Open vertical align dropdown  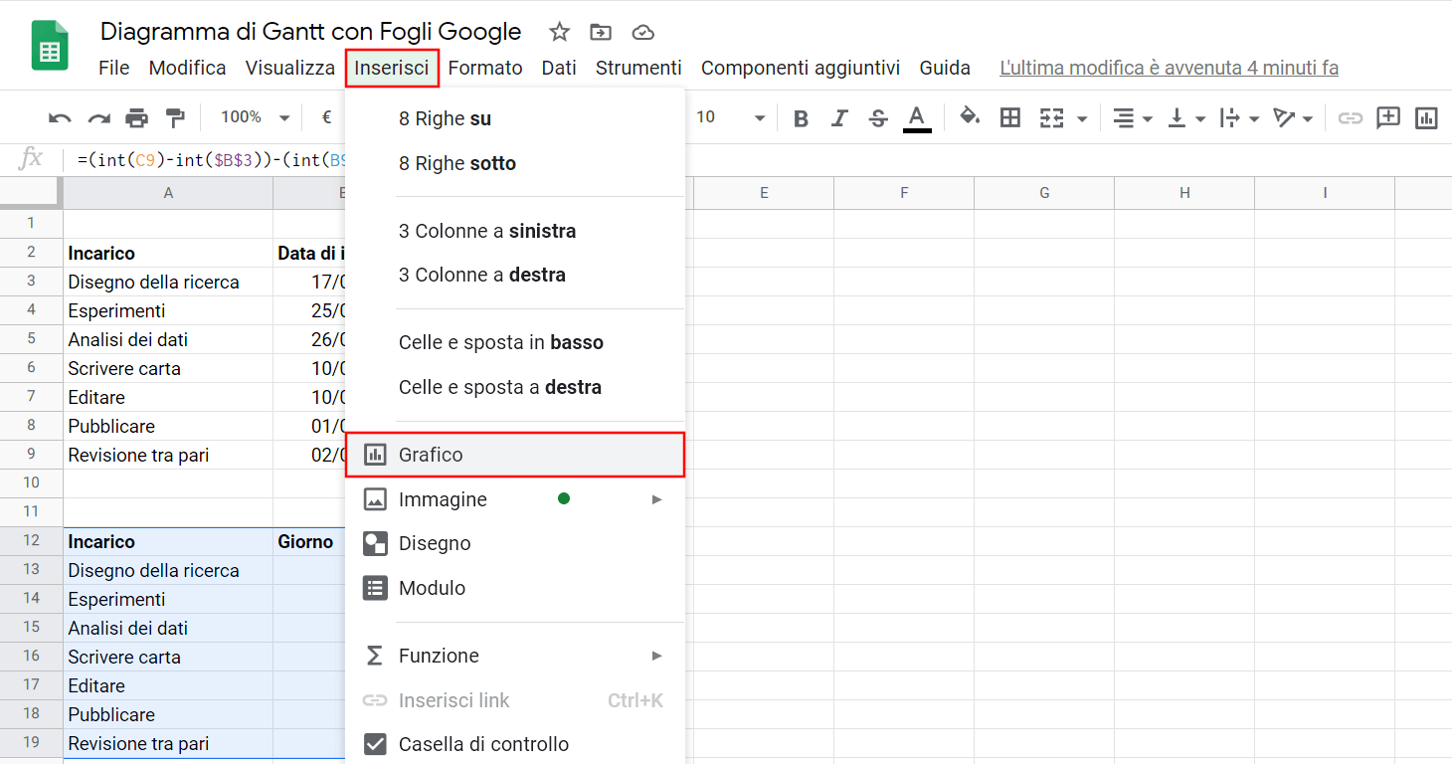pyautogui.click(x=1185, y=118)
